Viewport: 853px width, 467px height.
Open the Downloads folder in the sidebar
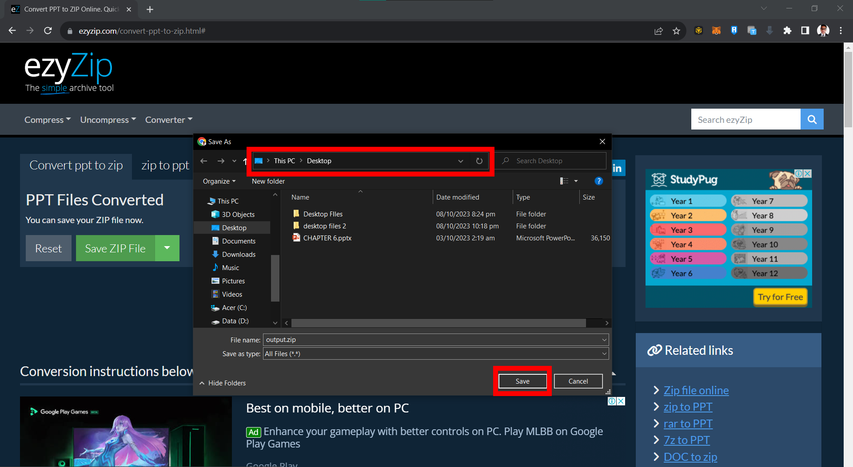[x=238, y=254]
